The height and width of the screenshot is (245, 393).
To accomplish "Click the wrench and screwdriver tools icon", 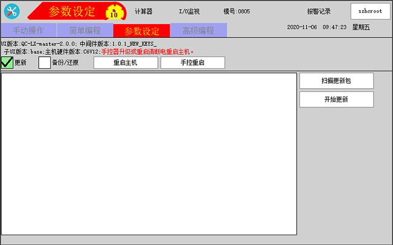I will [x=12, y=11].
